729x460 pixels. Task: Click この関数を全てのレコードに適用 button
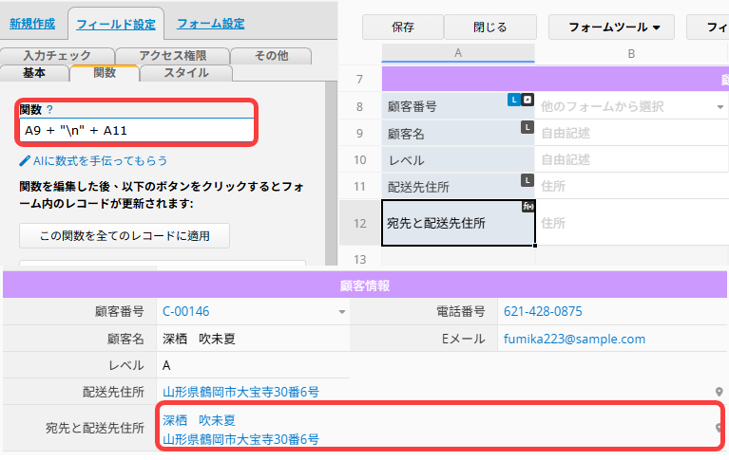click(125, 235)
